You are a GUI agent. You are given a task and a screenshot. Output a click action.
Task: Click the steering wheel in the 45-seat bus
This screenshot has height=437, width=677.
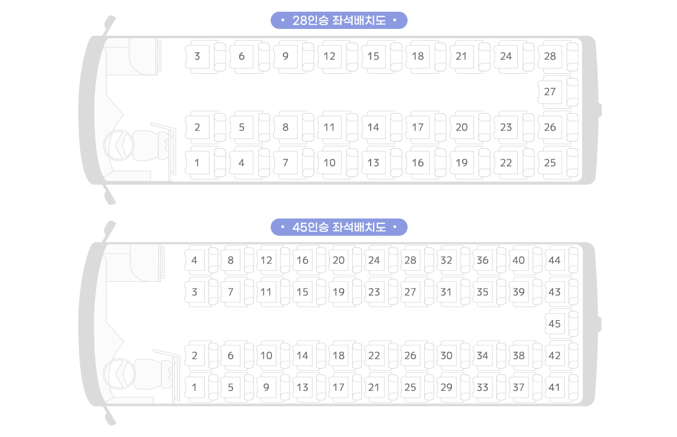tap(116, 374)
